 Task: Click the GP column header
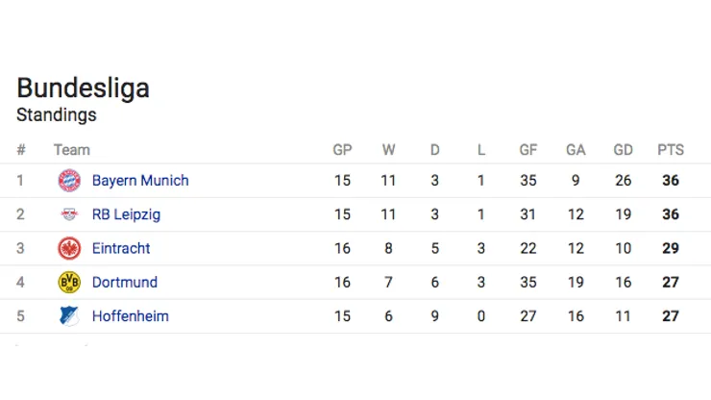pos(342,150)
